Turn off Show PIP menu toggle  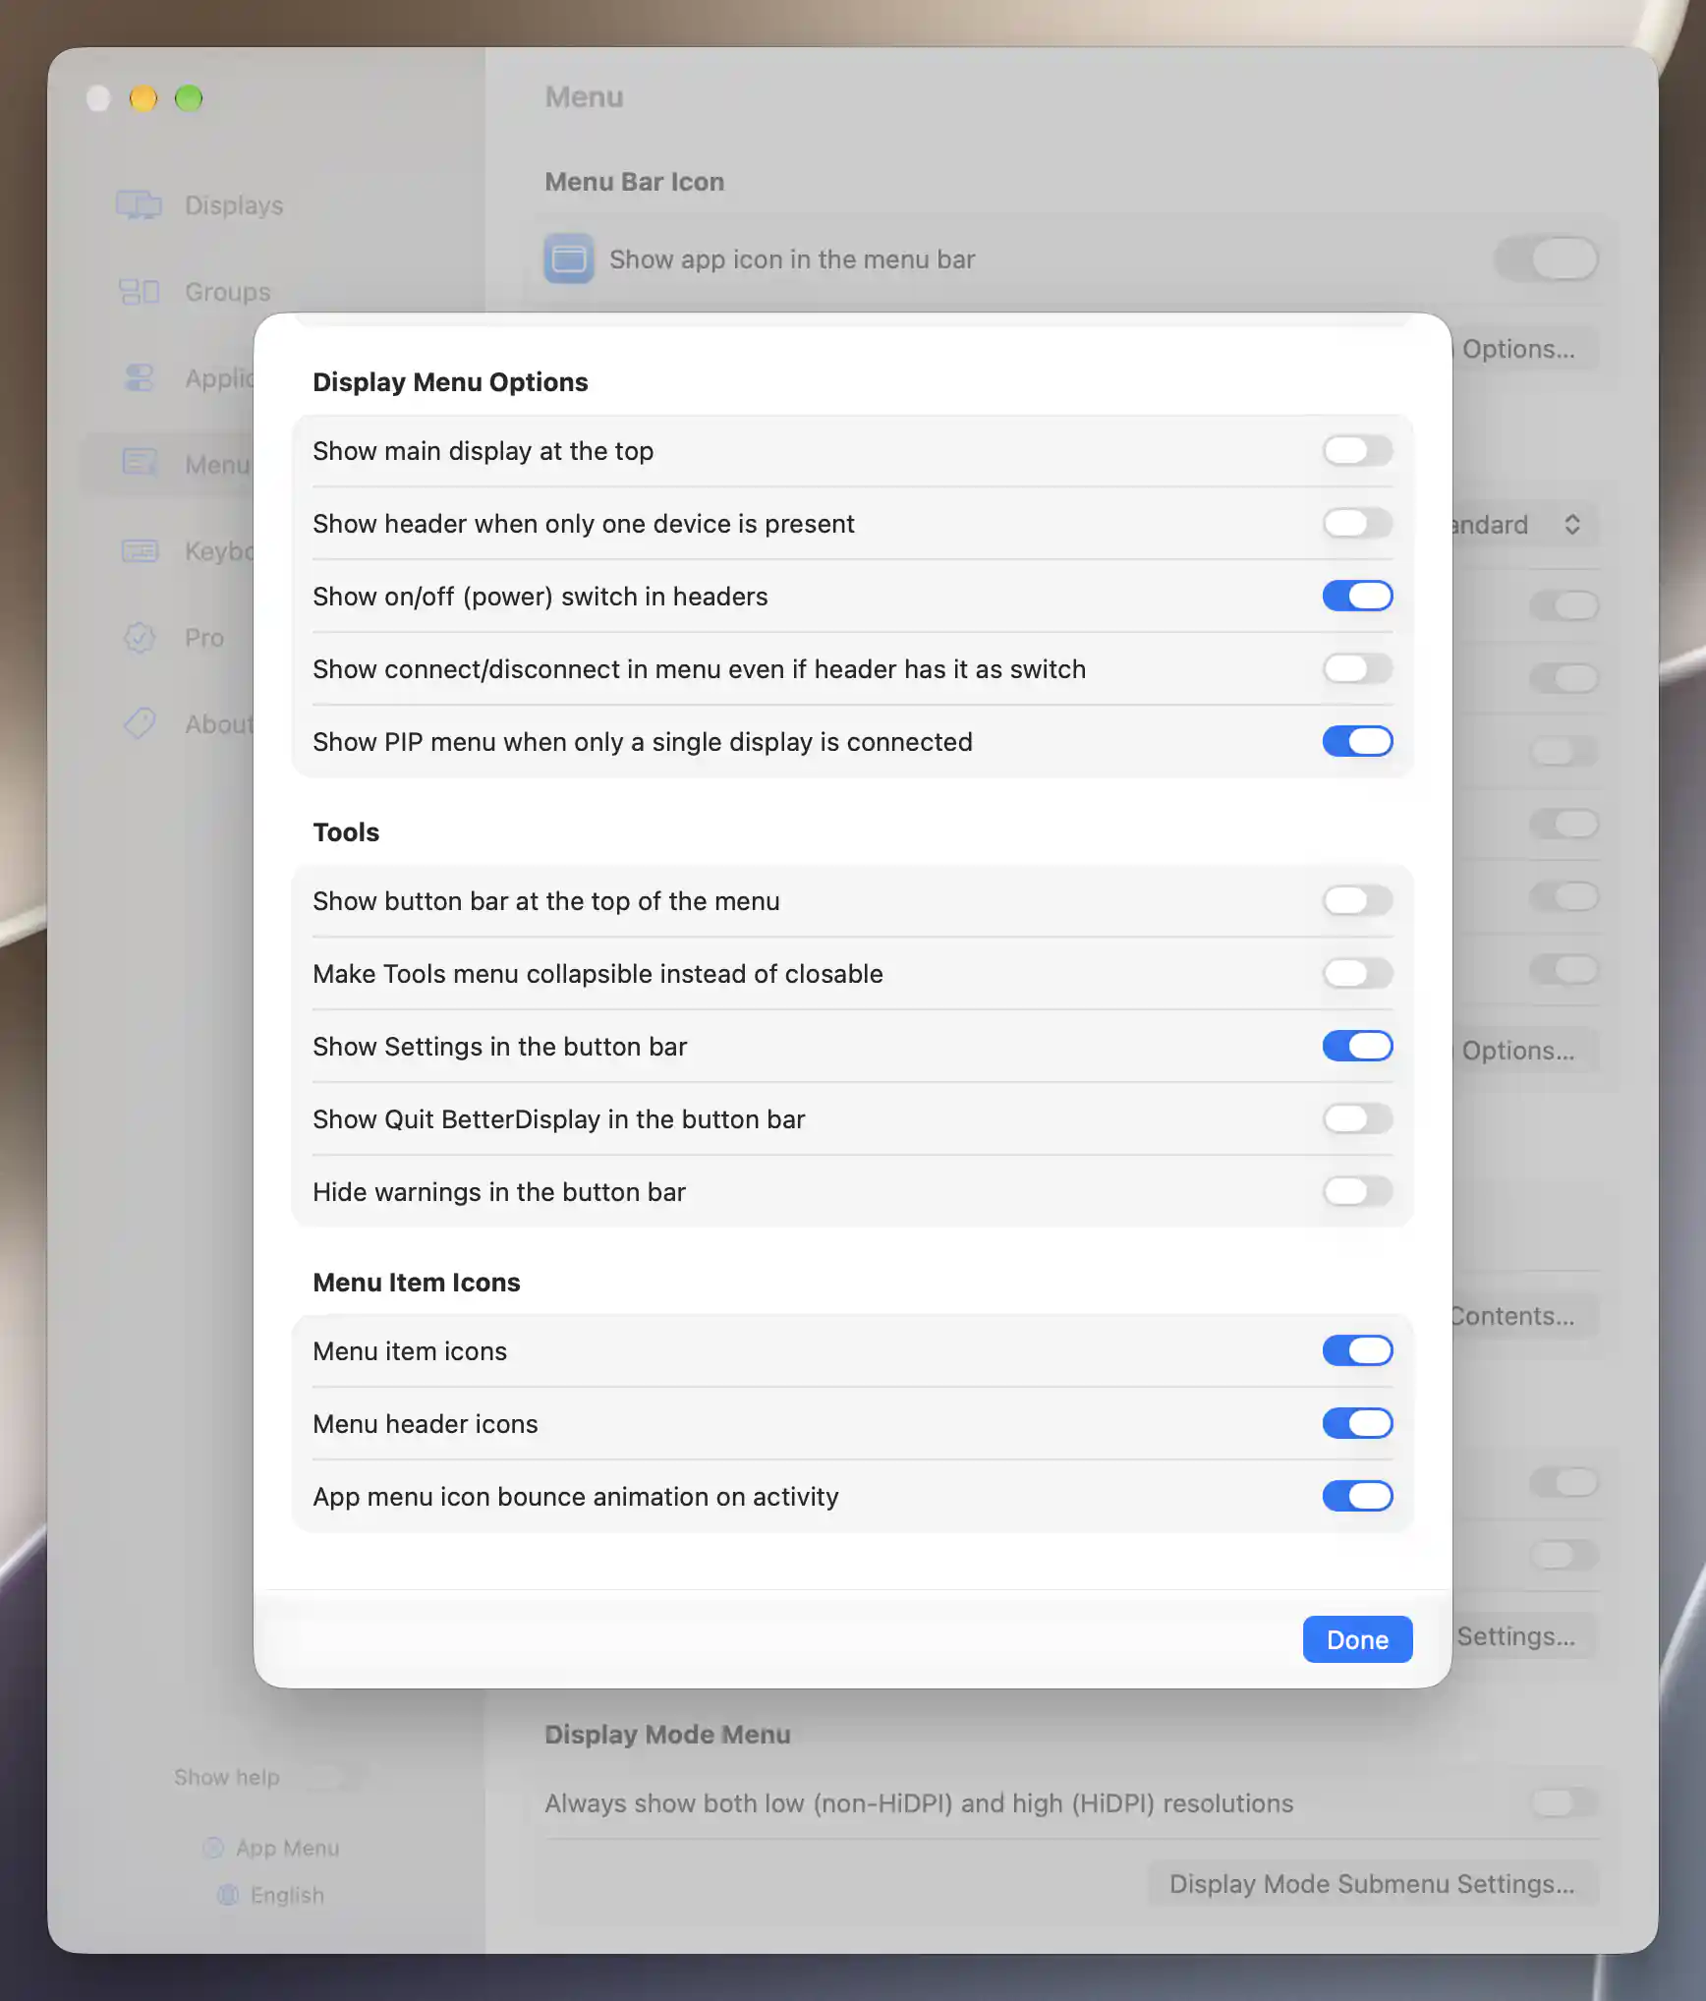point(1357,742)
